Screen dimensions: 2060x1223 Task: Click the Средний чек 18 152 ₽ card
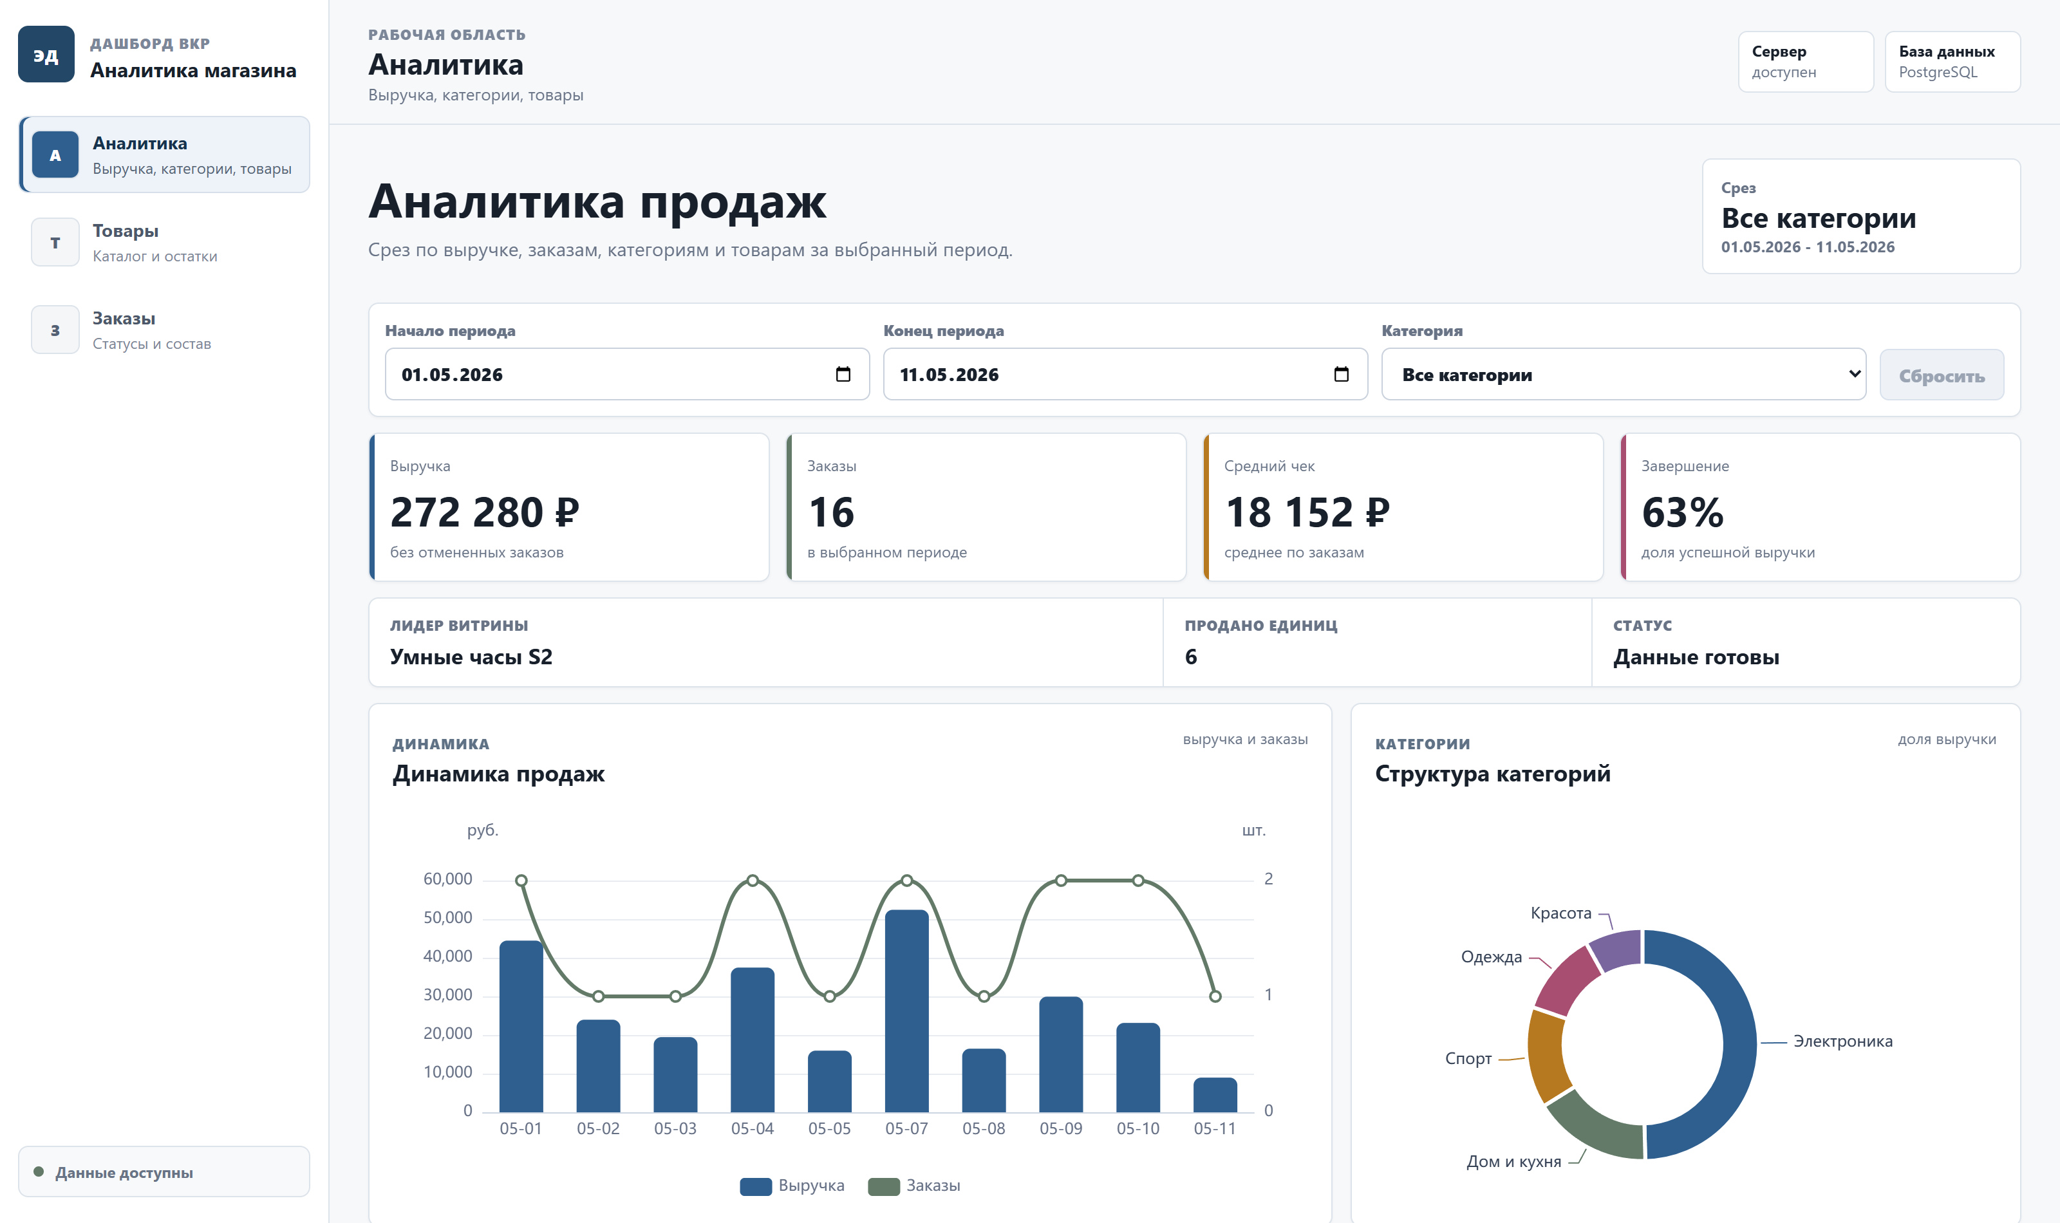coord(1403,507)
